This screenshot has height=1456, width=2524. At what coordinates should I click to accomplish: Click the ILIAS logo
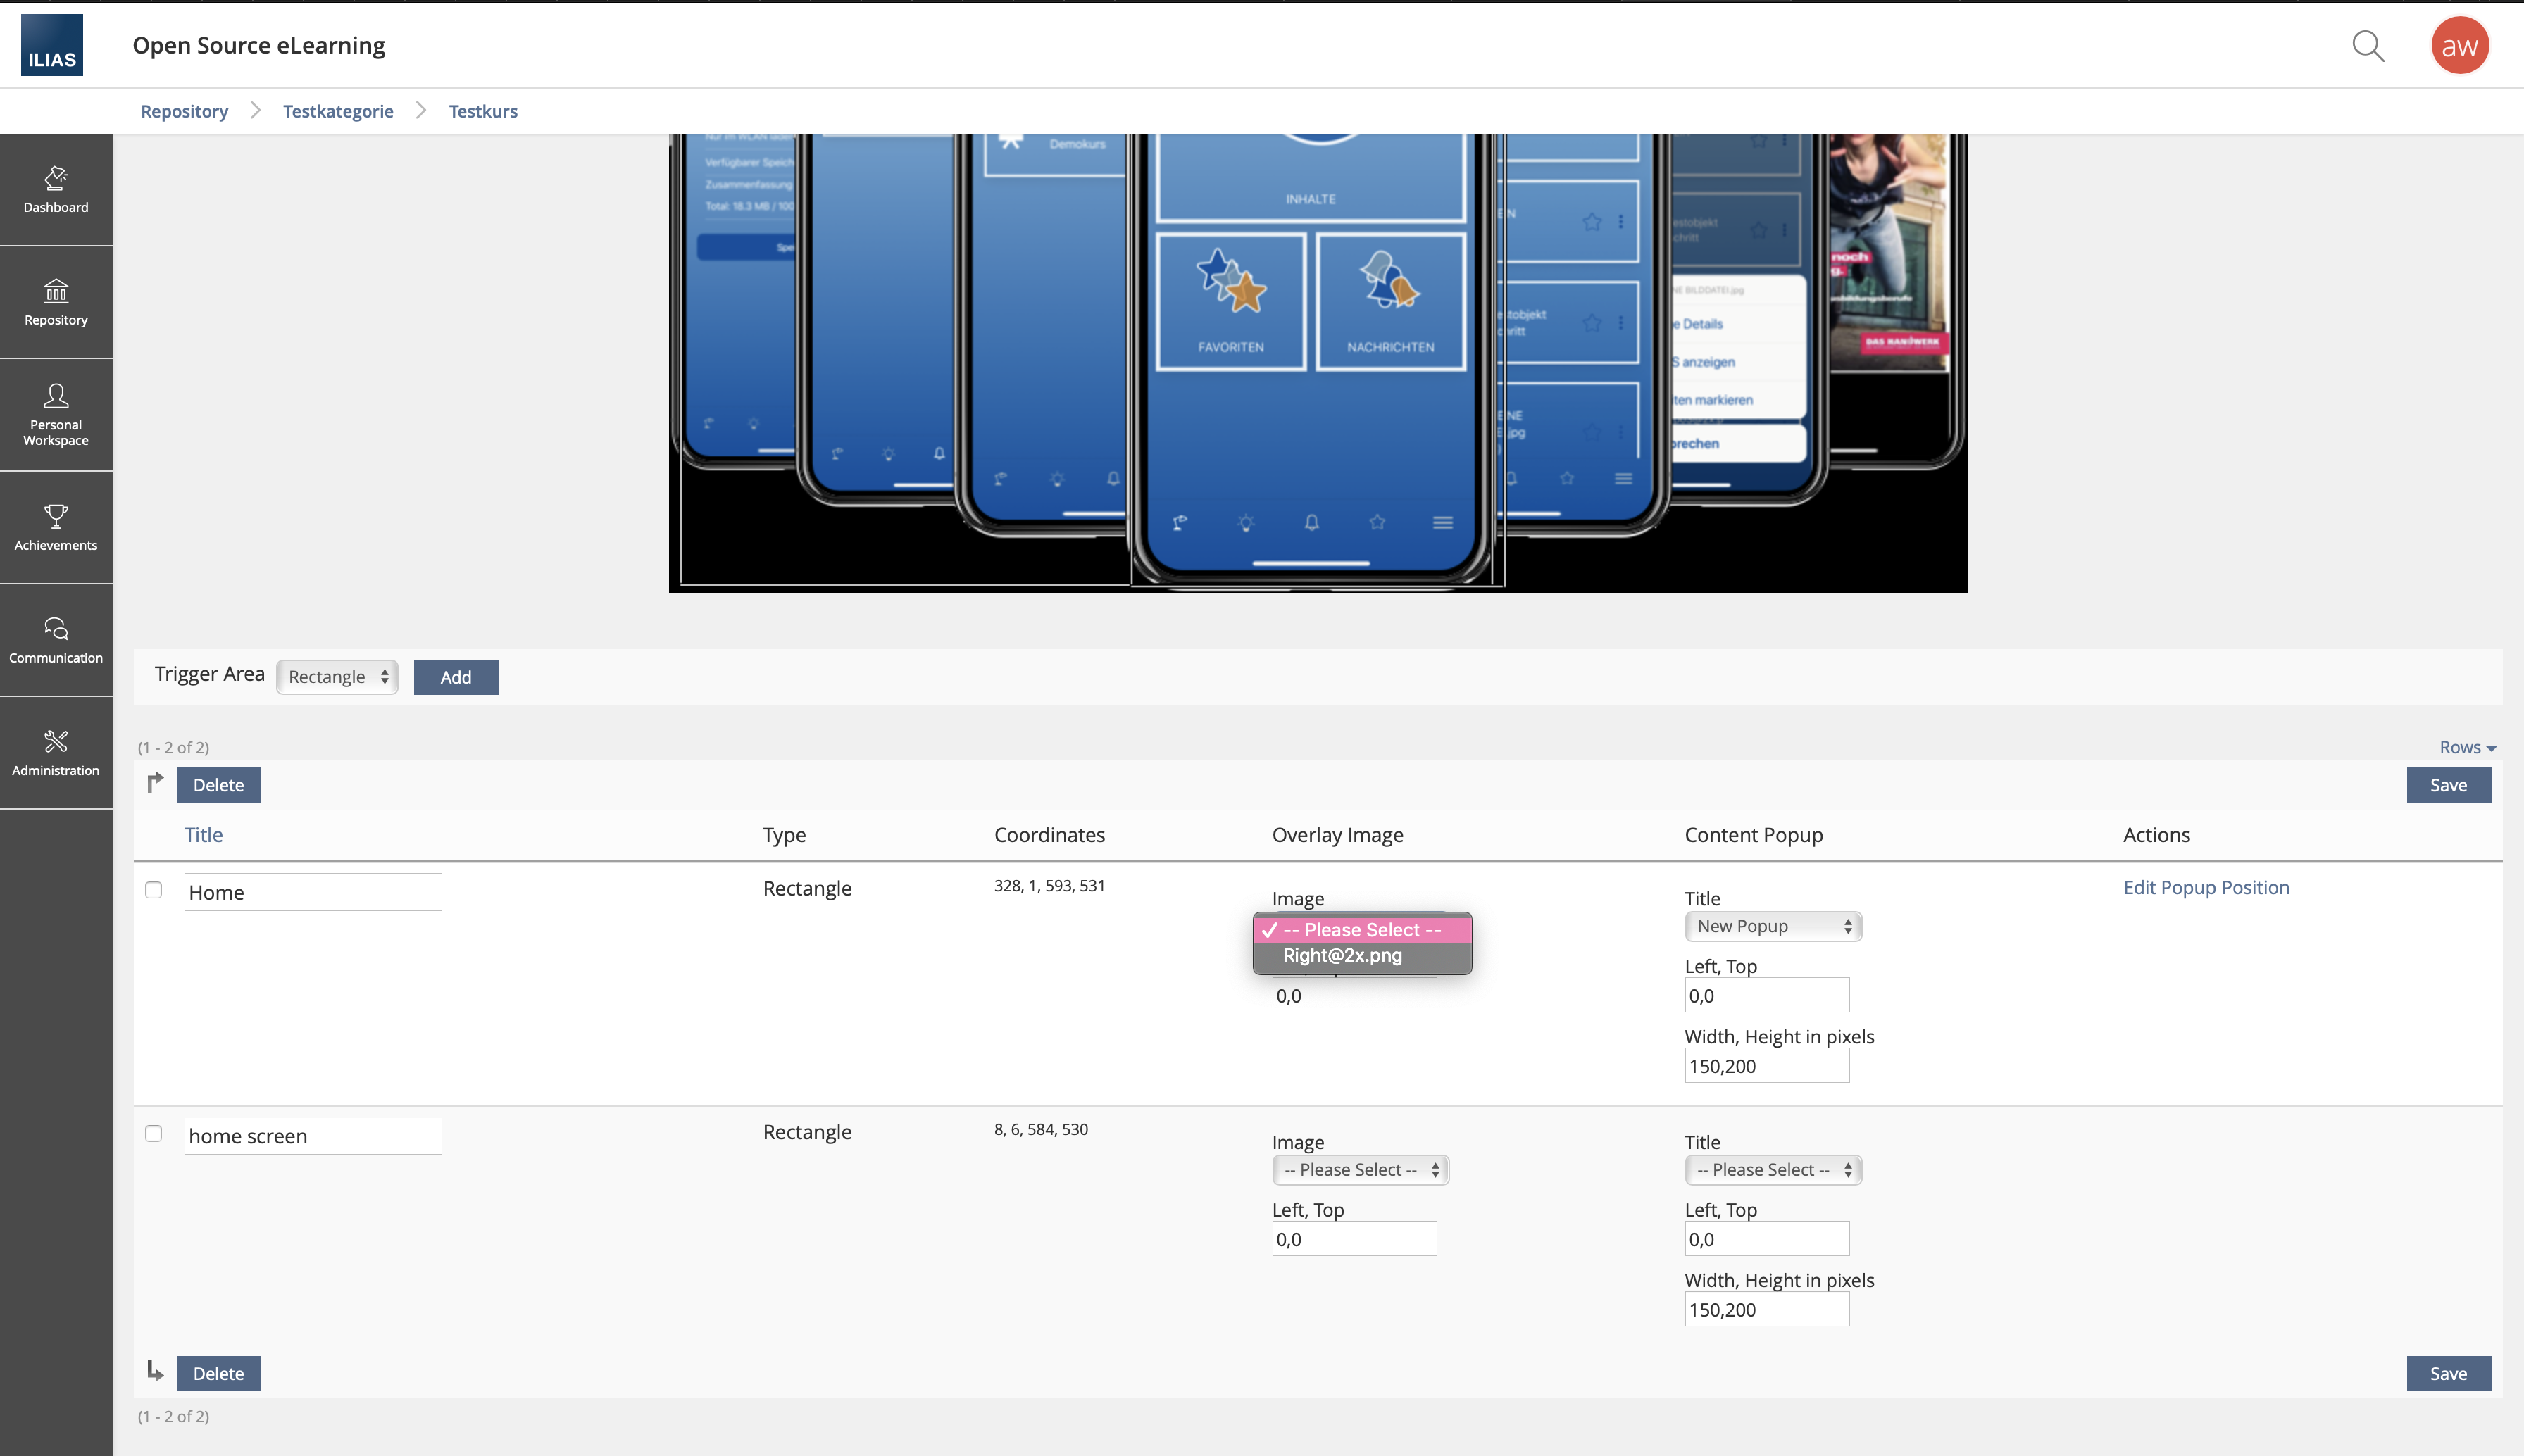tap(52, 46)
